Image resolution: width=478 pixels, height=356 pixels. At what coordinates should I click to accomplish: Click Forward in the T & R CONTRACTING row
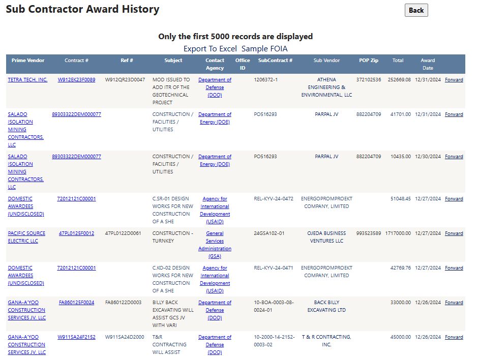454,337
